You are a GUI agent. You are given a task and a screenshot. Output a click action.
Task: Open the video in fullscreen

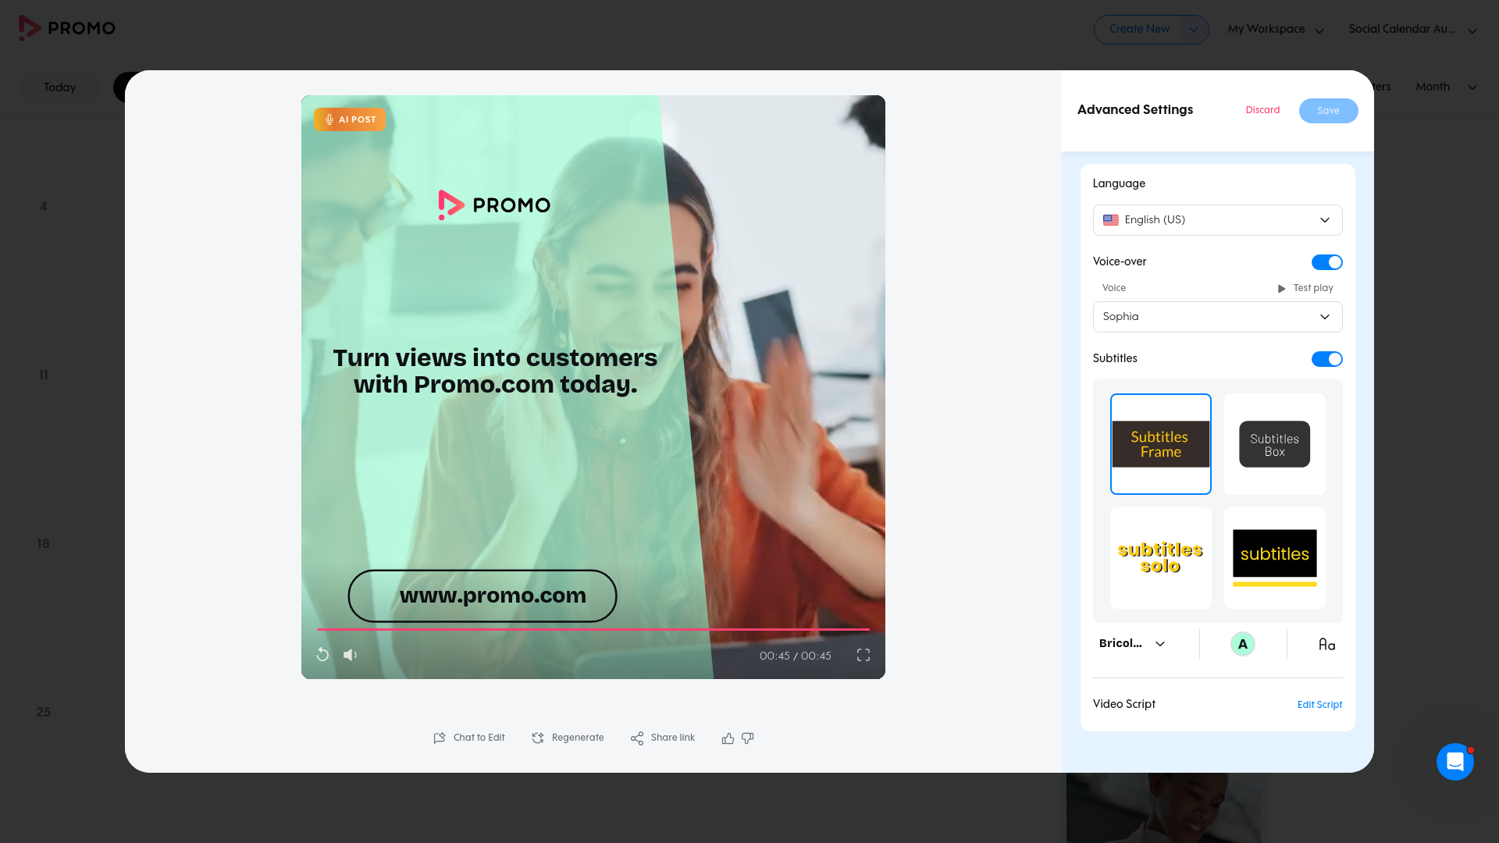click(863, 655)
